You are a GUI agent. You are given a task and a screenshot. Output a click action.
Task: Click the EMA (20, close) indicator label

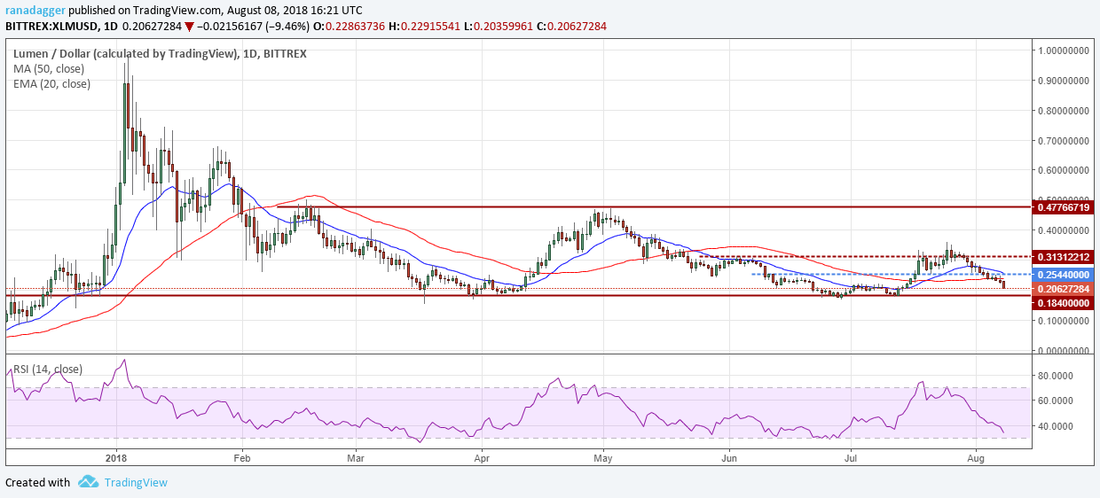click(x=51, y=84)
